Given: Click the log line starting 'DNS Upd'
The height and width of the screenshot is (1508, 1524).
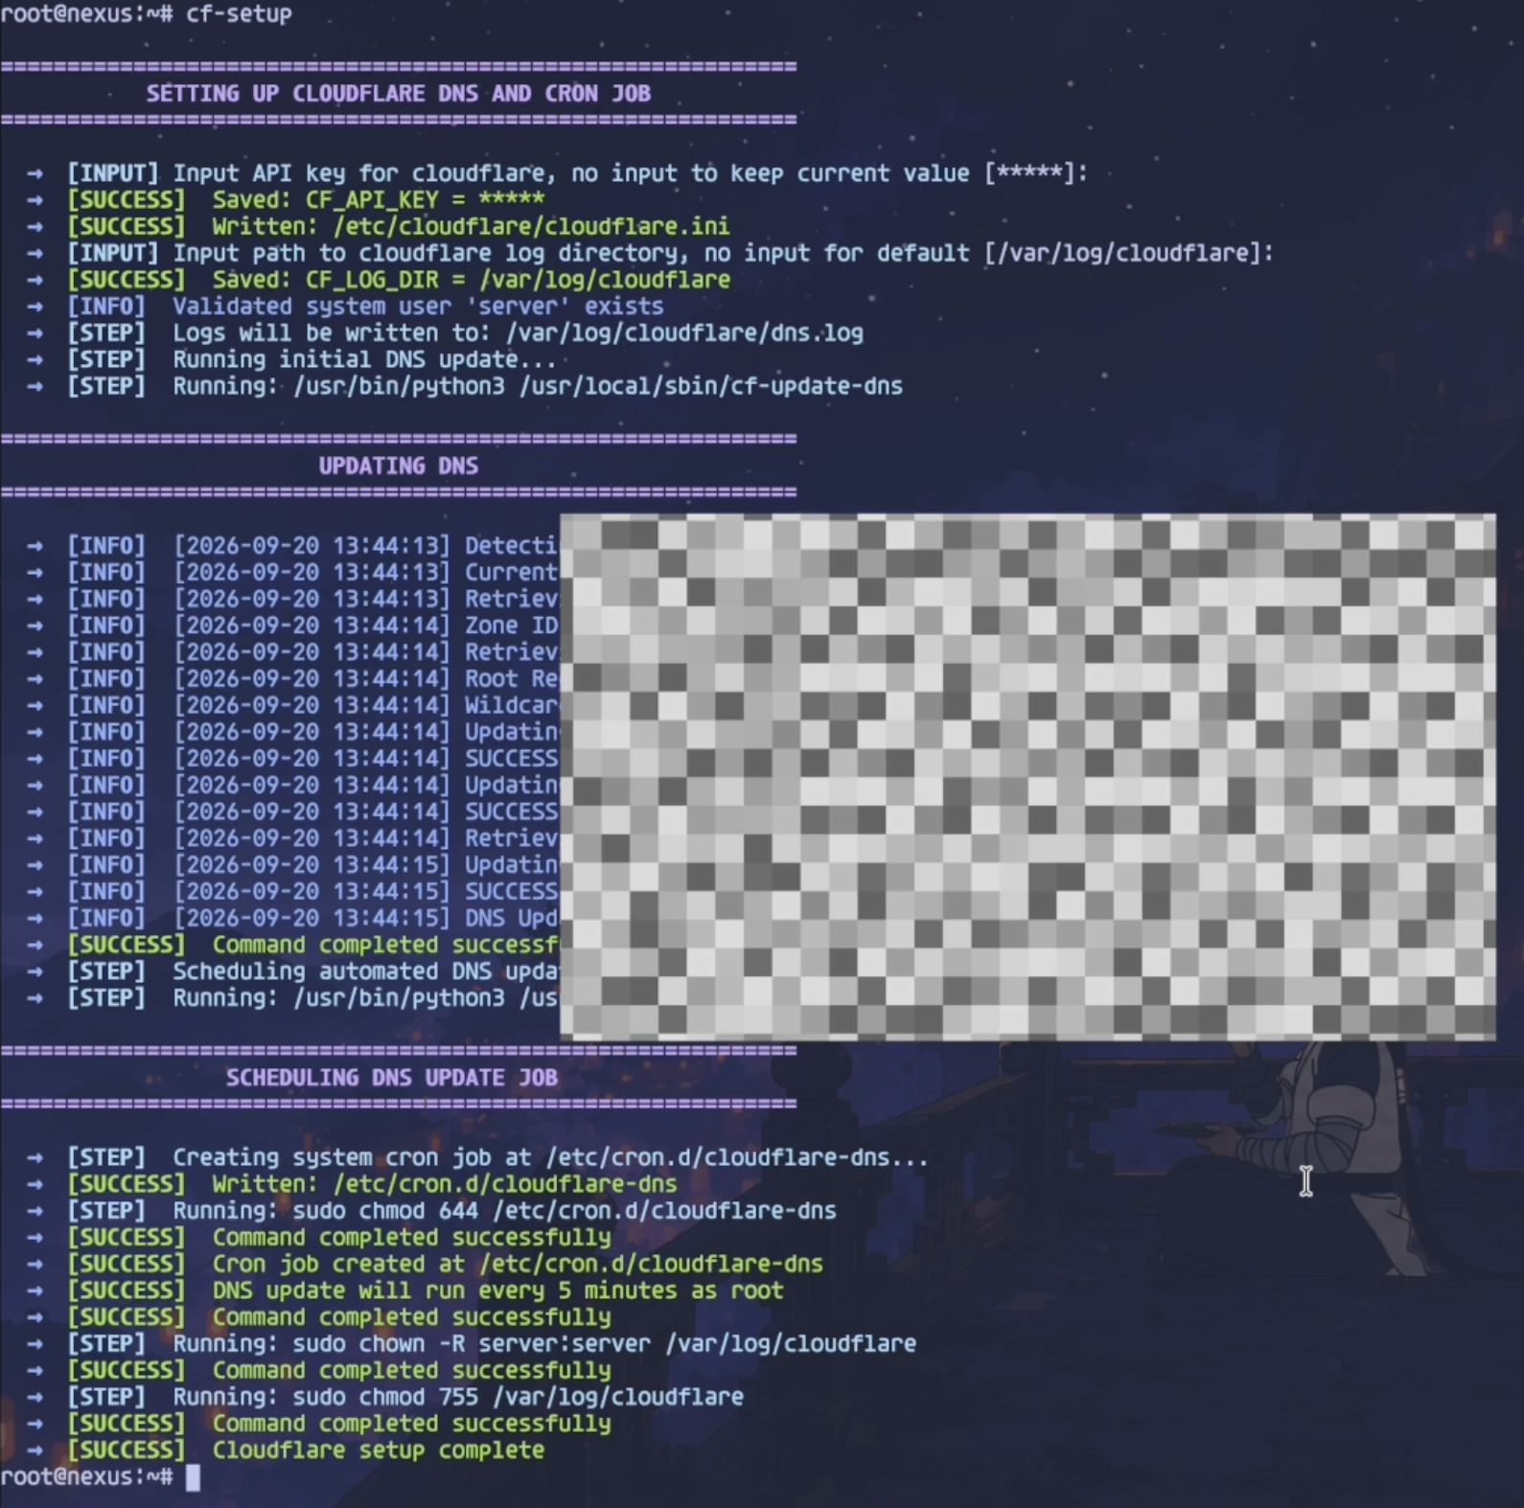Looking at the screenshot, I should pos(292,919).
